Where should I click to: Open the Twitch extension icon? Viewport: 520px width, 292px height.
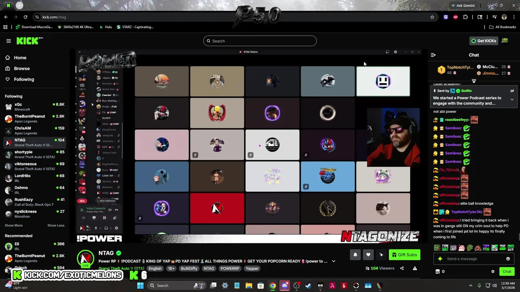click(x=446, y=17)
